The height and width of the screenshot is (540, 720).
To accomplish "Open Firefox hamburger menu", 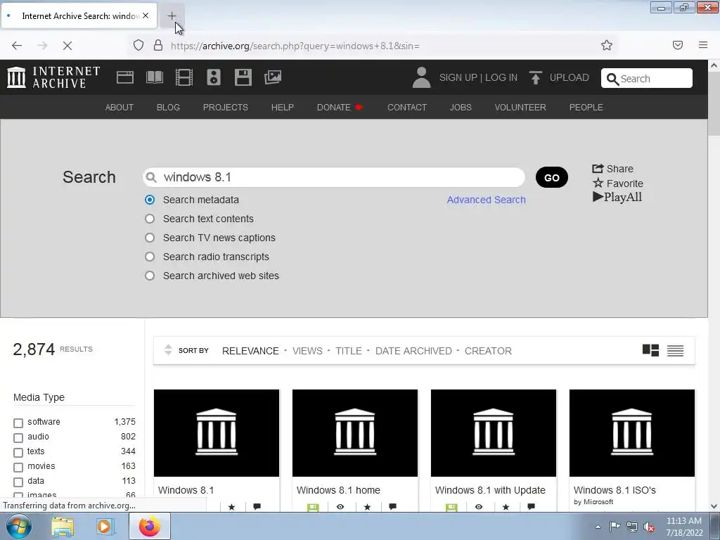I will (x=702, y=45).
